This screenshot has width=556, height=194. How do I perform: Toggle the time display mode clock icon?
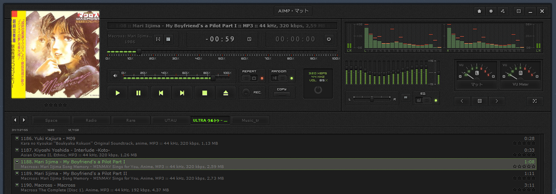tap(249, 39)
